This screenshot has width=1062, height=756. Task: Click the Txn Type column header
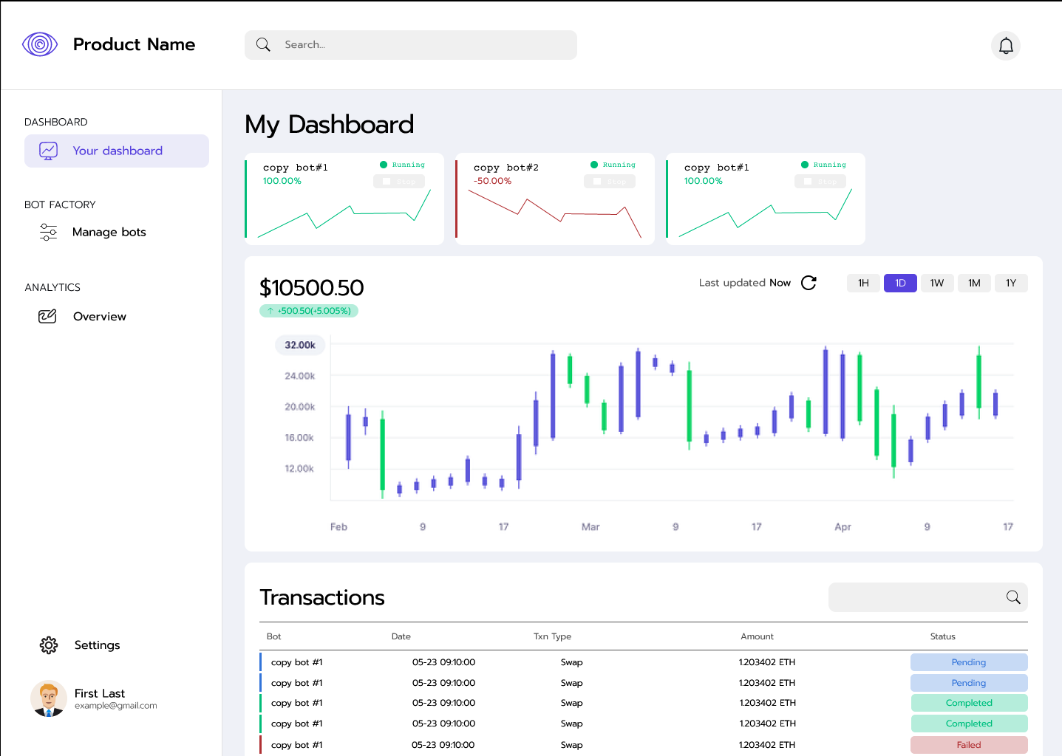553,636
